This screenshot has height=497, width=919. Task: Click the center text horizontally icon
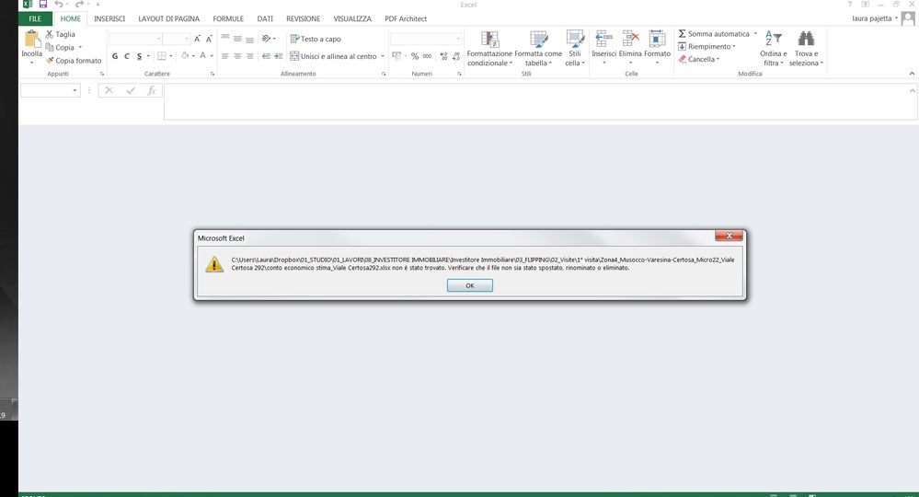click(237, 56)
